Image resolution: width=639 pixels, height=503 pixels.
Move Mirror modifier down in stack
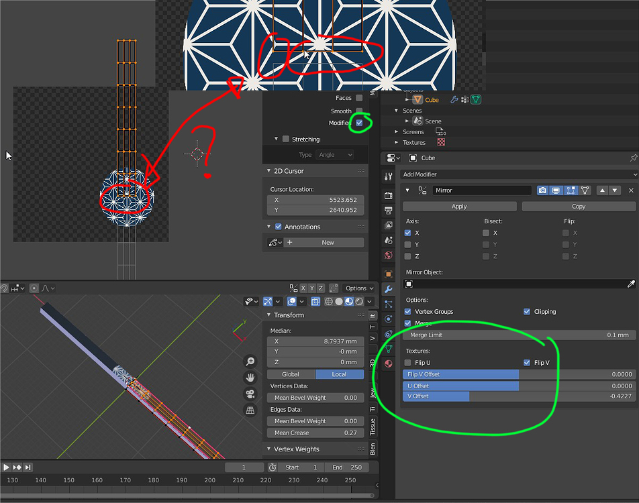(615, 190)
